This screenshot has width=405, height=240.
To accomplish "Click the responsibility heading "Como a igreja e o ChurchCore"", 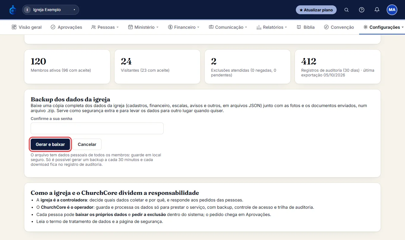I will (x=115, y=193).
